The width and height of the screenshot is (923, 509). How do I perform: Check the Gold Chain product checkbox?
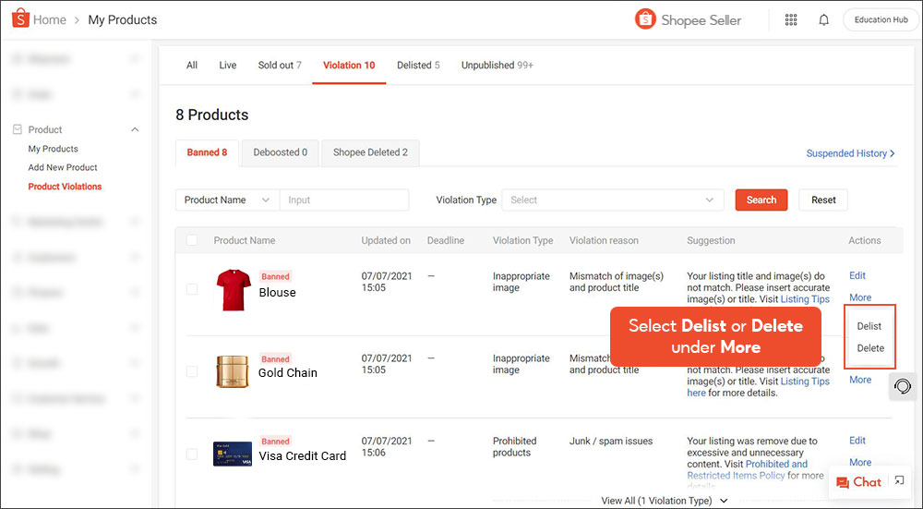tap(192, 371)
